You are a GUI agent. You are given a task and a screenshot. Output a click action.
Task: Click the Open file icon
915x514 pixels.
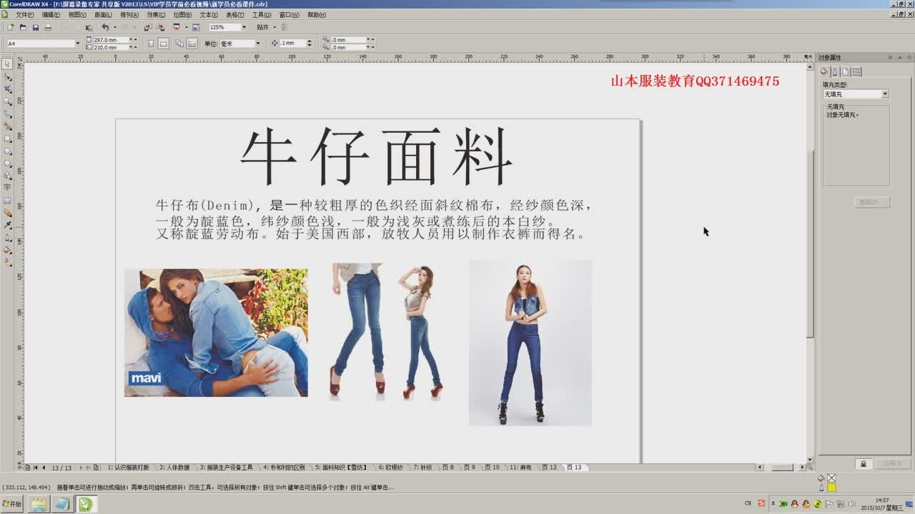tap(23, 27)
